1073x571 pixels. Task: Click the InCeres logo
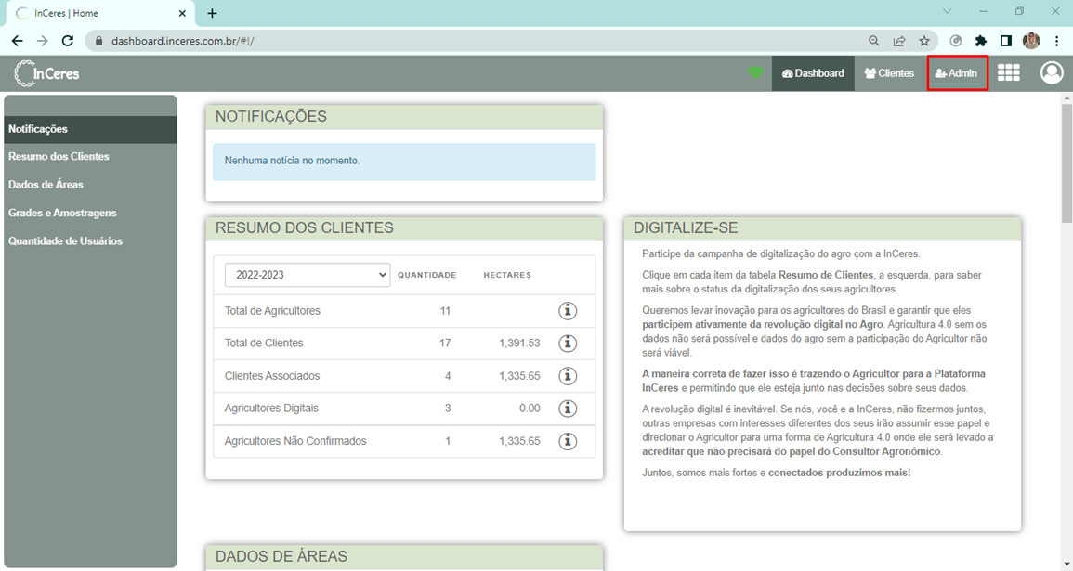[x=46, y=73]
